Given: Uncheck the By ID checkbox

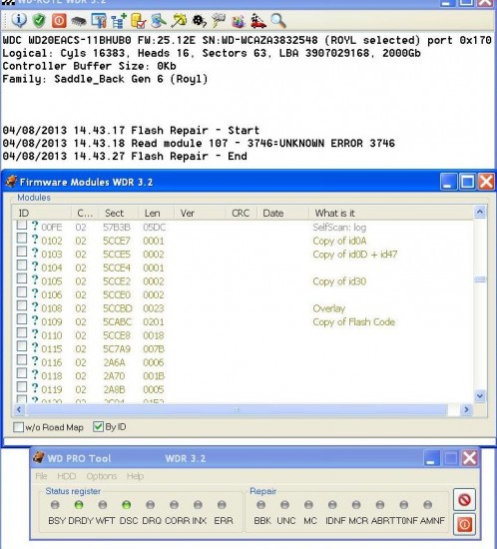Looking at the screenshot, I should (x=98, y=426).
